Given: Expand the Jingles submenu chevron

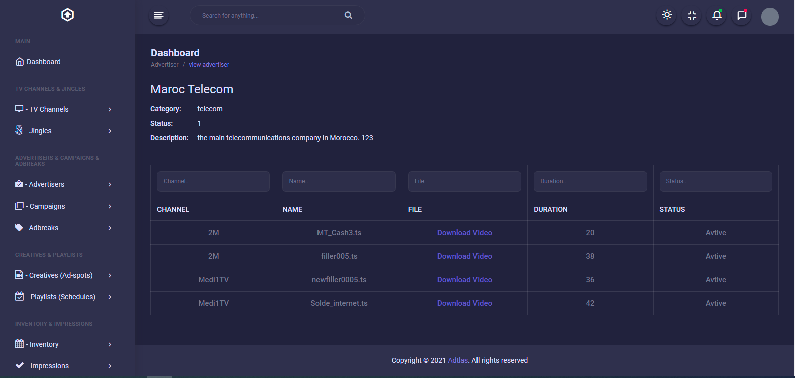Looking at the screenshot, I should 110,131.
